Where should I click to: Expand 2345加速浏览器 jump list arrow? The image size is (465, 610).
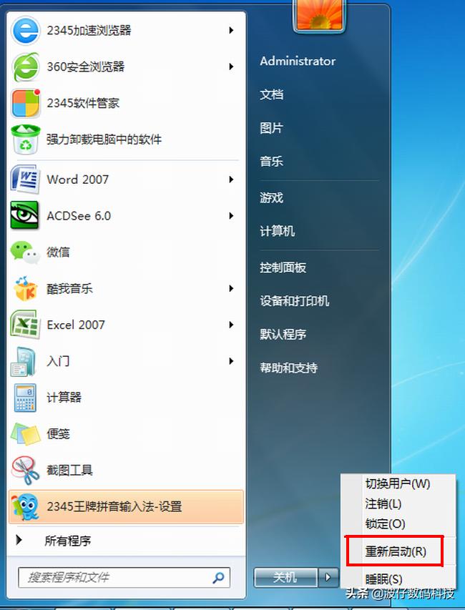pyautogui.click(x=231, y=30)
